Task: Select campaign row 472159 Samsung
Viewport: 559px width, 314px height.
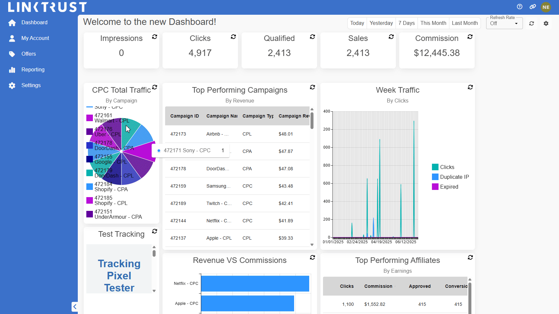Action: coord(237,186)
